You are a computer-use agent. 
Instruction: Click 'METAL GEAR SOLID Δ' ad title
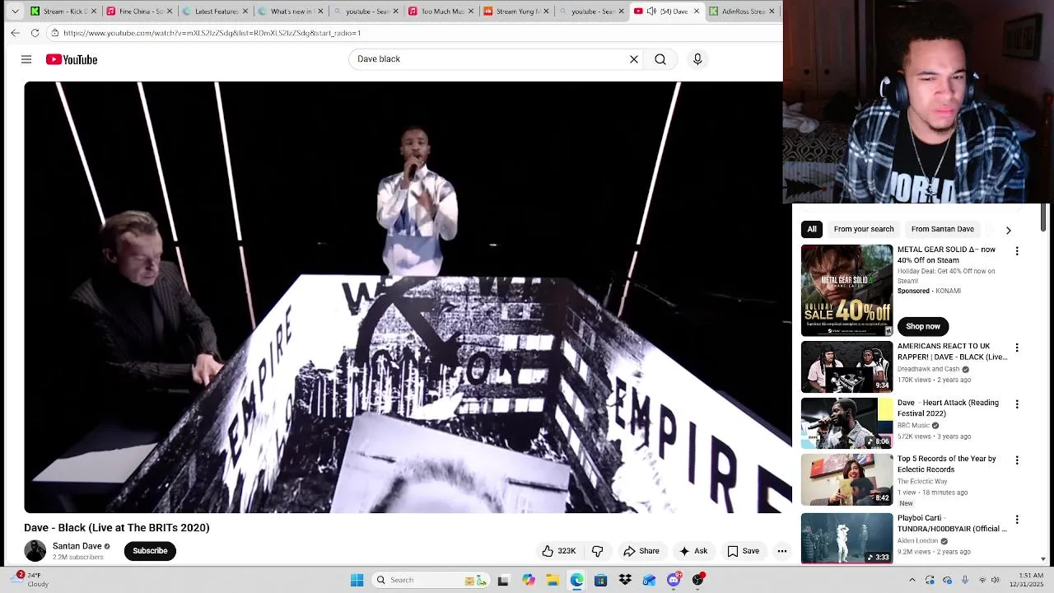[946, 254]
